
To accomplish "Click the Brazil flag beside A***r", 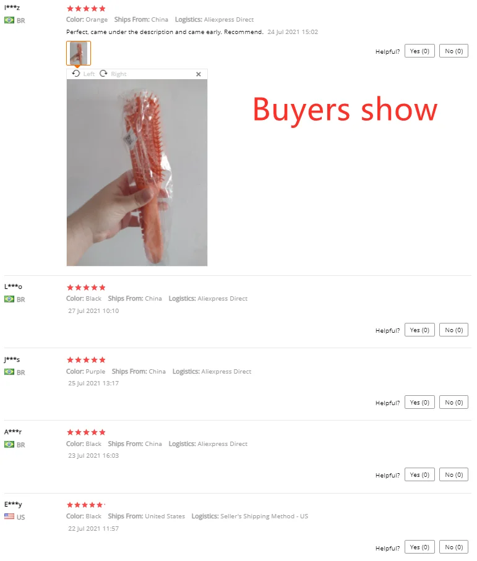I will pos(9,444).
